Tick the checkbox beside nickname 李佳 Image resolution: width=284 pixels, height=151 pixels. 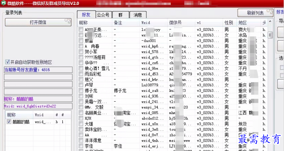pyautogui.click(x=81, y=146)
